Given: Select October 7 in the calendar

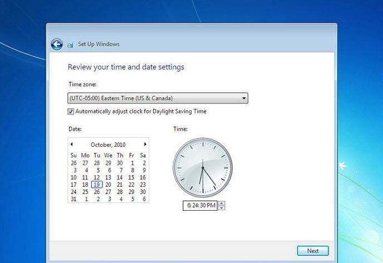Looking at the screenshot, I should [121, 170].
